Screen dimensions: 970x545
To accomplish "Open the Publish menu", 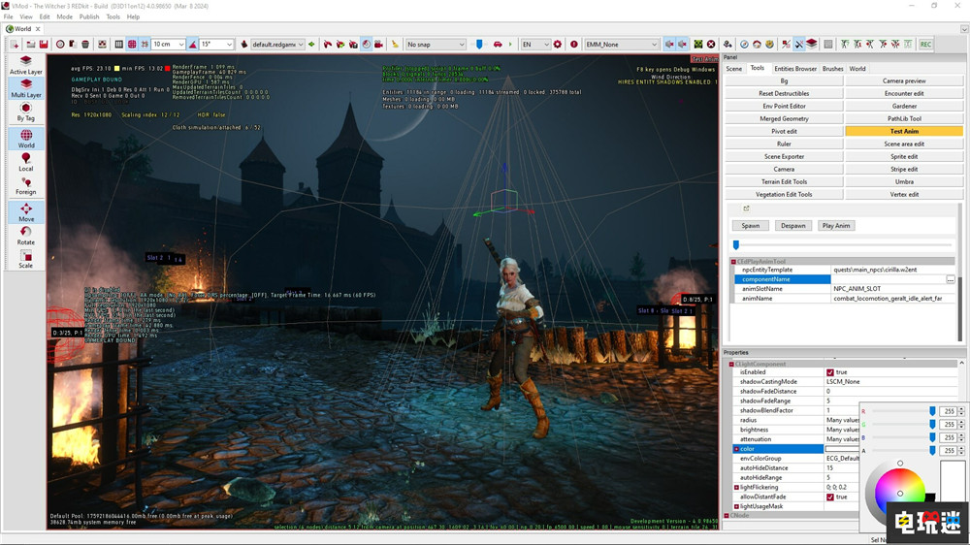I will pyautogui.click(x=89, y=16).
